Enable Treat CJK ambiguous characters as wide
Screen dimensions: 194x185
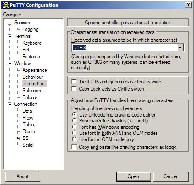click(x=74, y=82)
